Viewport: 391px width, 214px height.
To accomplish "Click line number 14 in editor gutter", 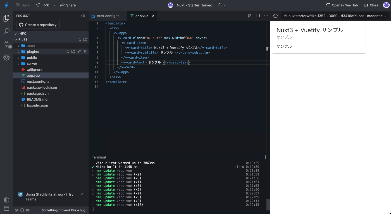I will click(97, 87).
